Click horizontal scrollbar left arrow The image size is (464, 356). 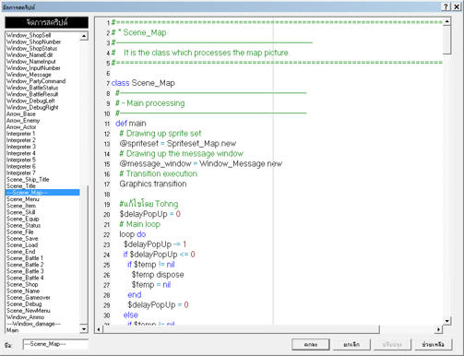tap(99, 329)
